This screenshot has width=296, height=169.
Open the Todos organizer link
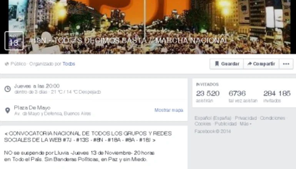click(x=69, y=64)
